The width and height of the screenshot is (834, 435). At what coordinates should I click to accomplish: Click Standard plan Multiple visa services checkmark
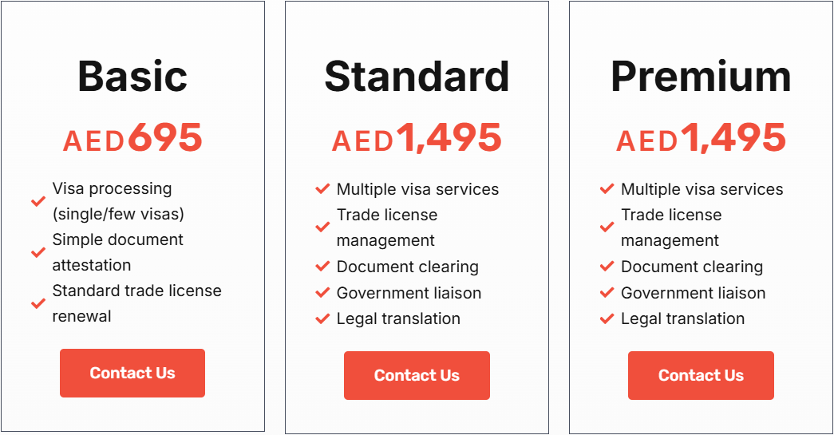point(322,189)
